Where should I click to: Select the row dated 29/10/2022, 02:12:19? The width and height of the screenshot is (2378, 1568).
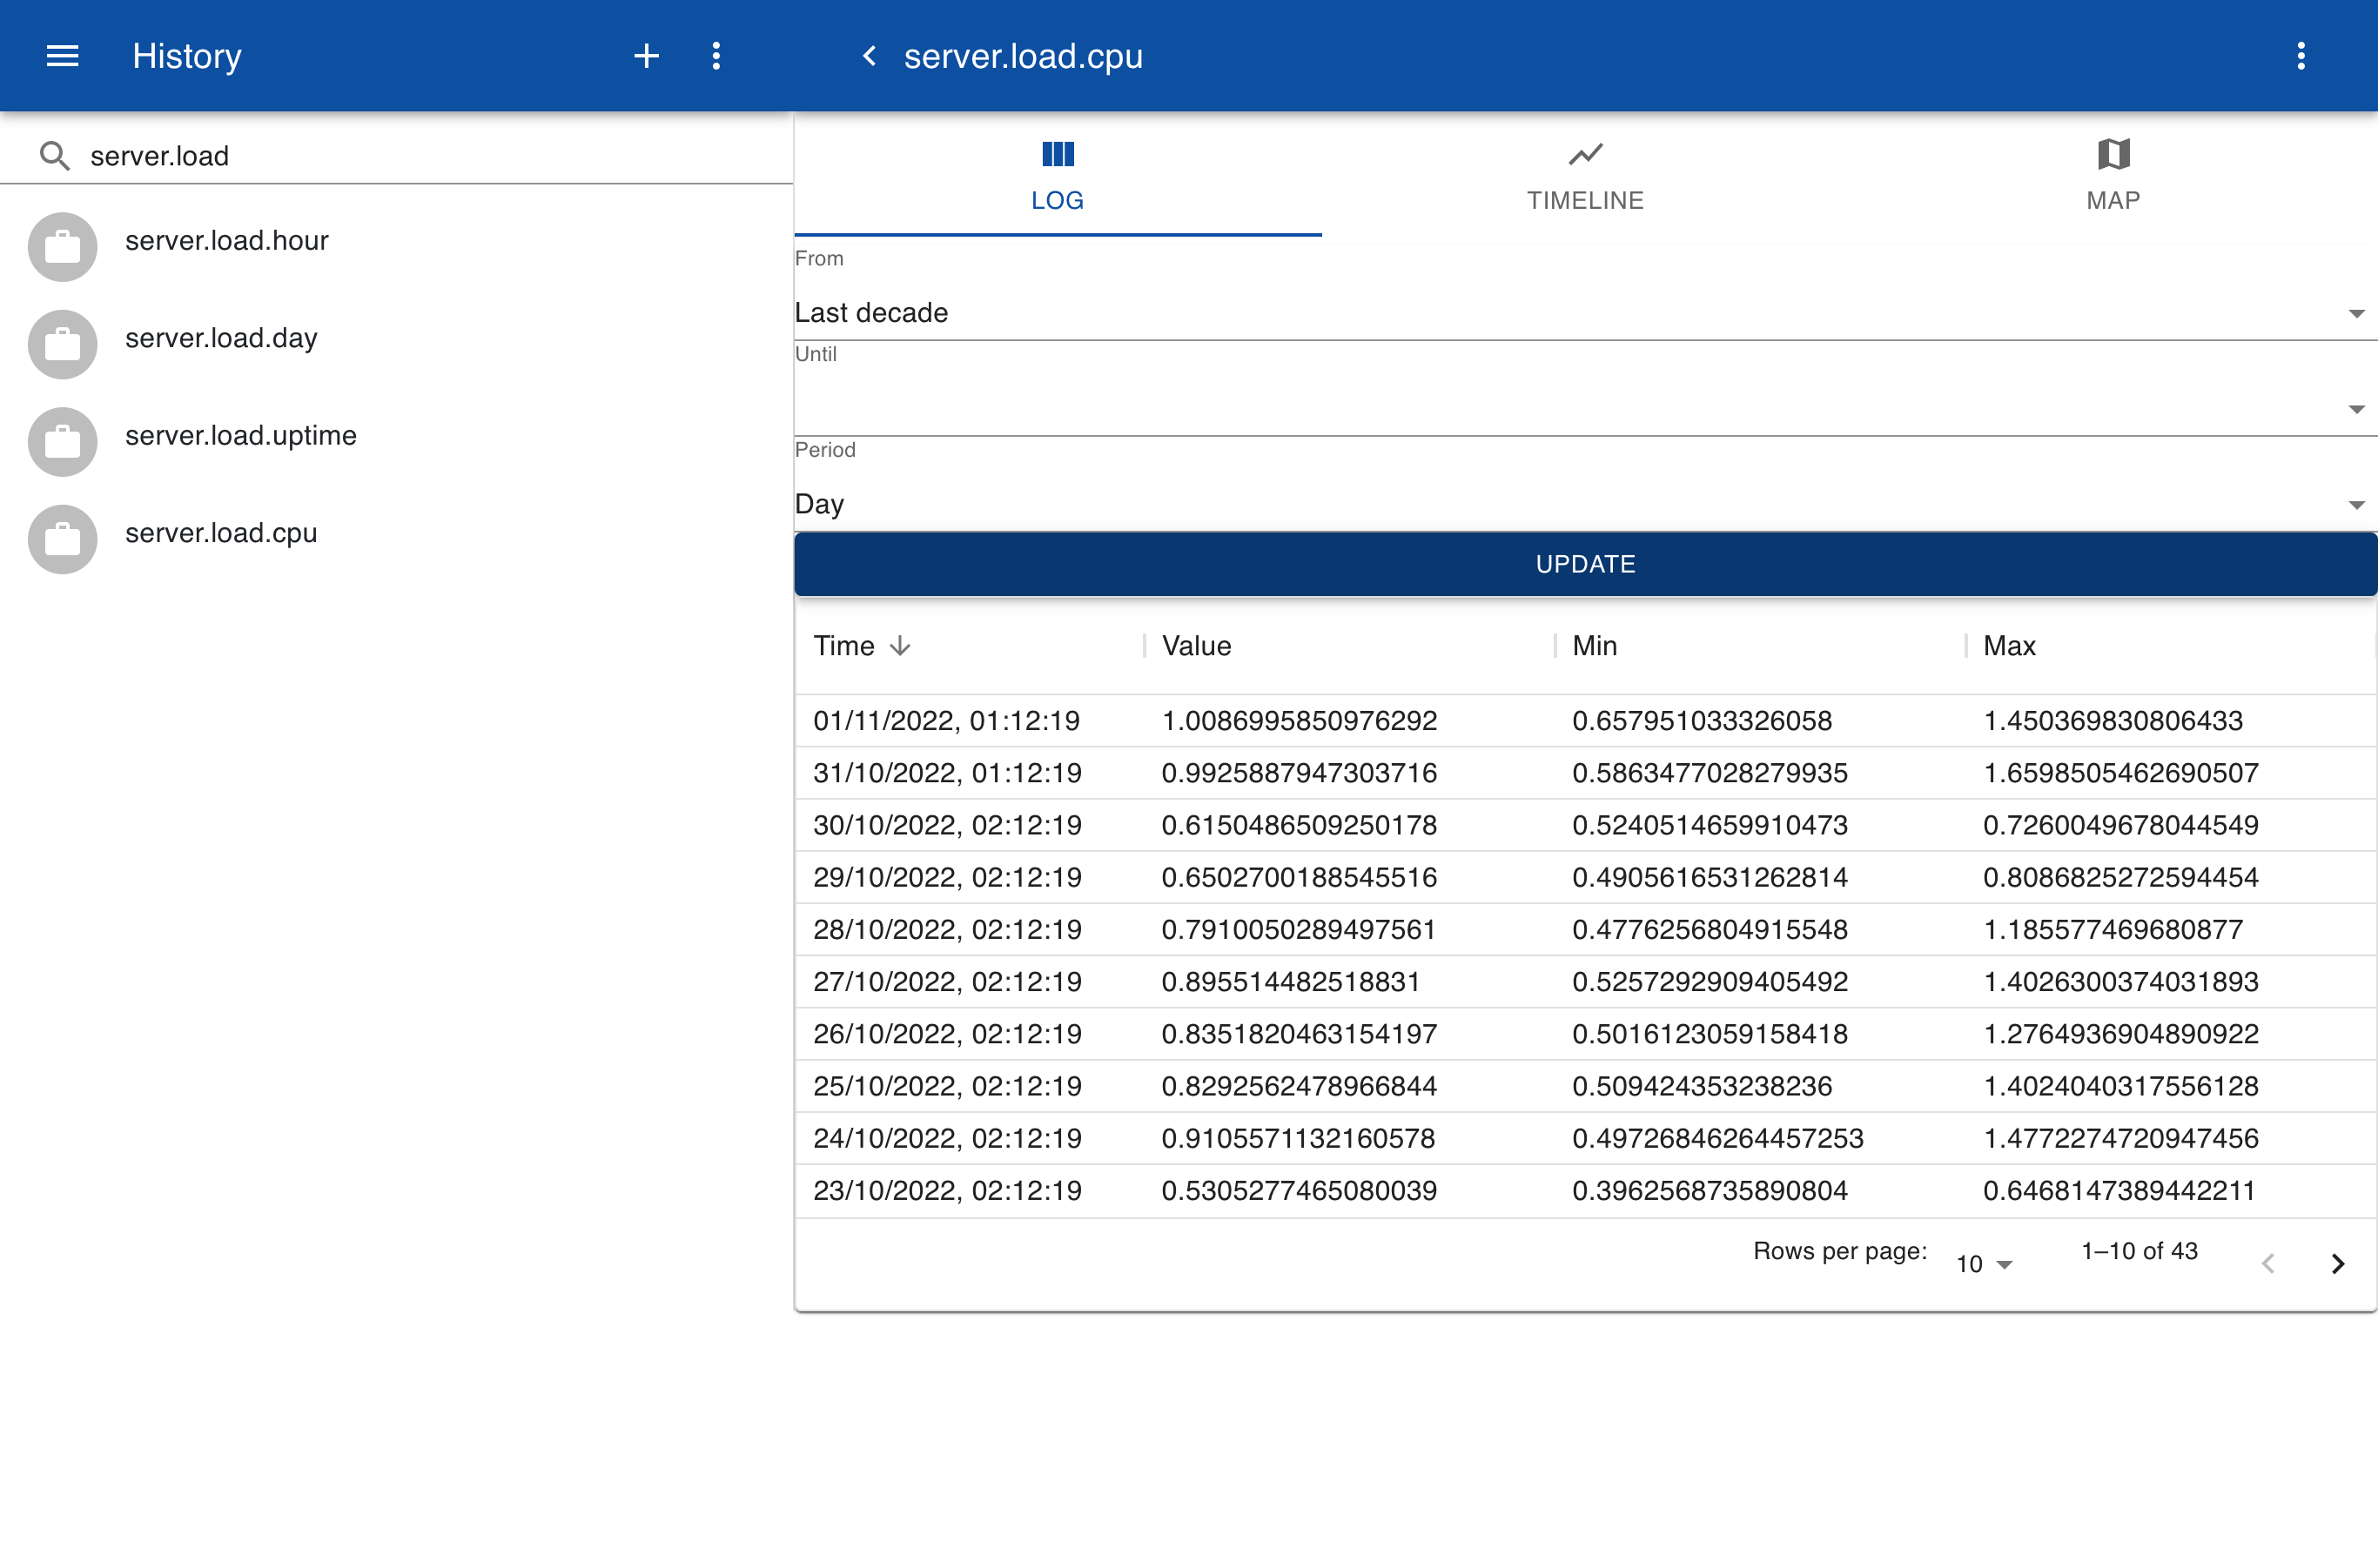tap(1586, 877)
